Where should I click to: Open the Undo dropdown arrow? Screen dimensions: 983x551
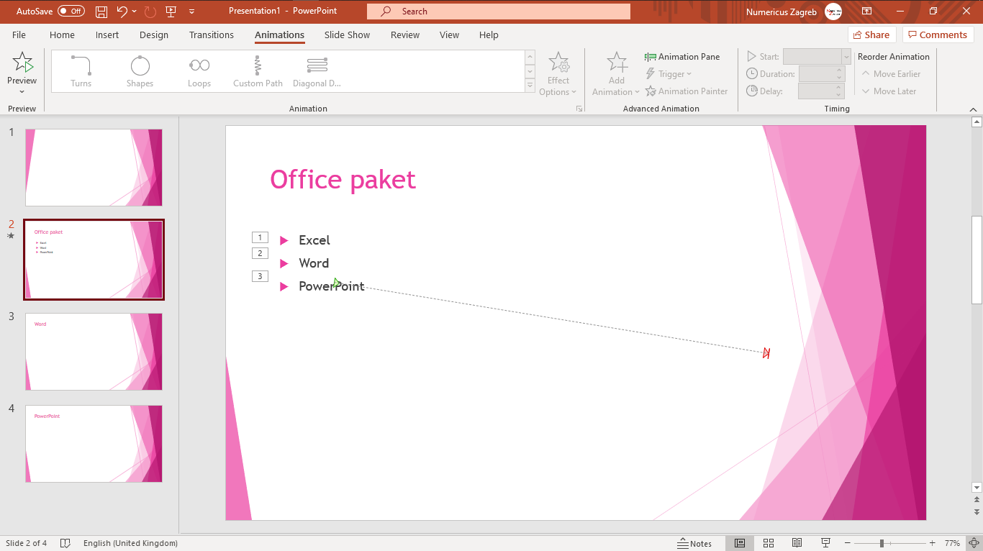coord(133,11)
